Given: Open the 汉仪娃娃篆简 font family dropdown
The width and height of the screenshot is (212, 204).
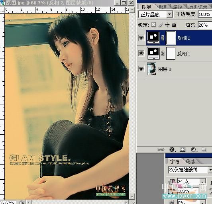Looking at the screenshot, I should click(210, 170).
